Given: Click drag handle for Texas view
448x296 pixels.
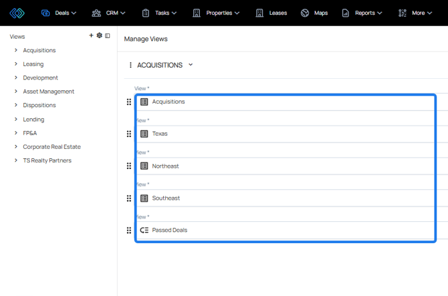Looking at the screenshot, I should click(x=129, y=134).
